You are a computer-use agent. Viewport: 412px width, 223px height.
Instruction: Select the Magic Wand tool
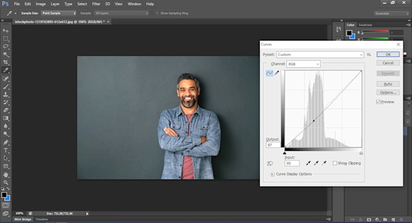click(x=5, y=55)
